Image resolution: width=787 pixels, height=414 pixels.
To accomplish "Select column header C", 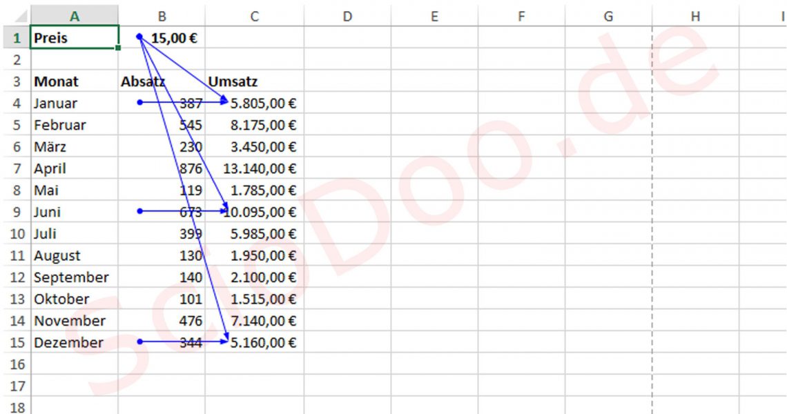I will pos(254,16).
